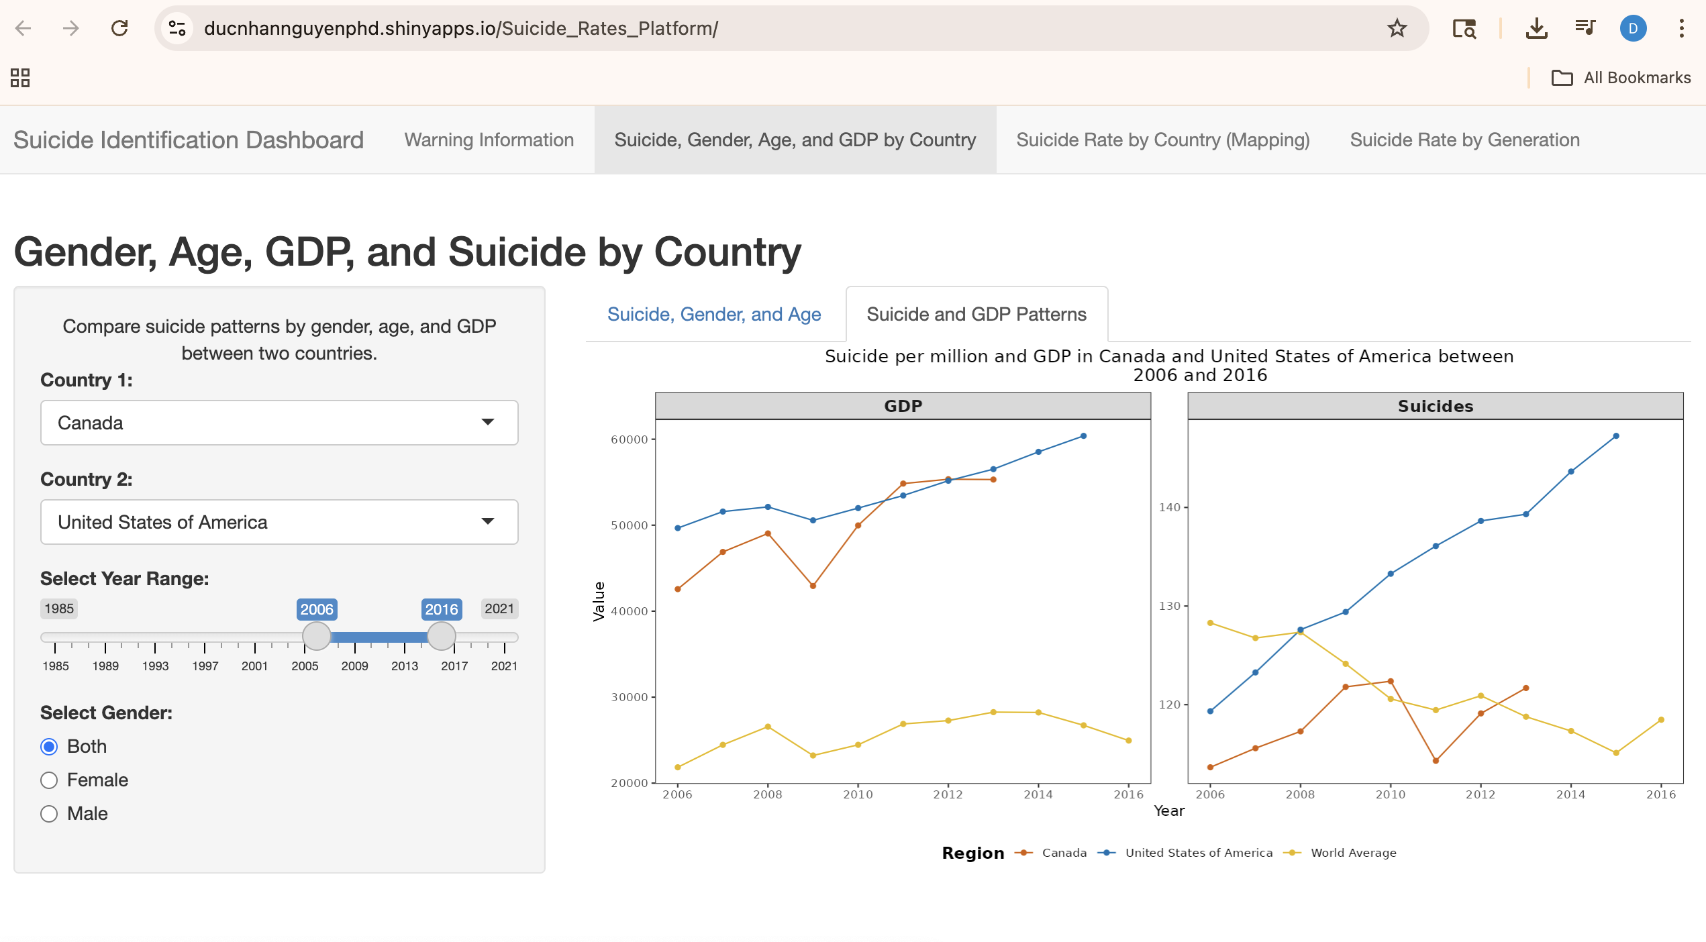This screenshot has width=1706, height=942.
Task: Open the profile avatar D
Action: 1633,28
